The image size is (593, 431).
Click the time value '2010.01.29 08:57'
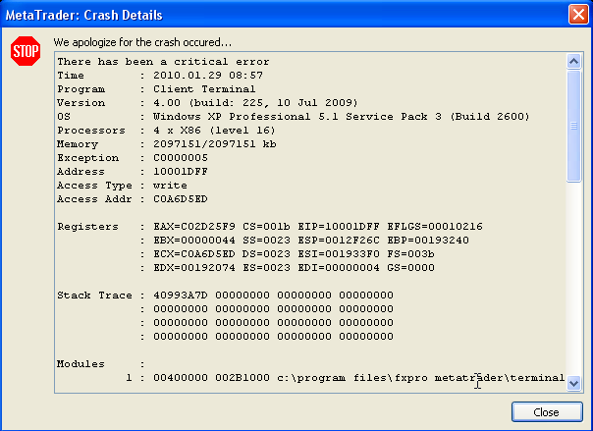[208, 76]
